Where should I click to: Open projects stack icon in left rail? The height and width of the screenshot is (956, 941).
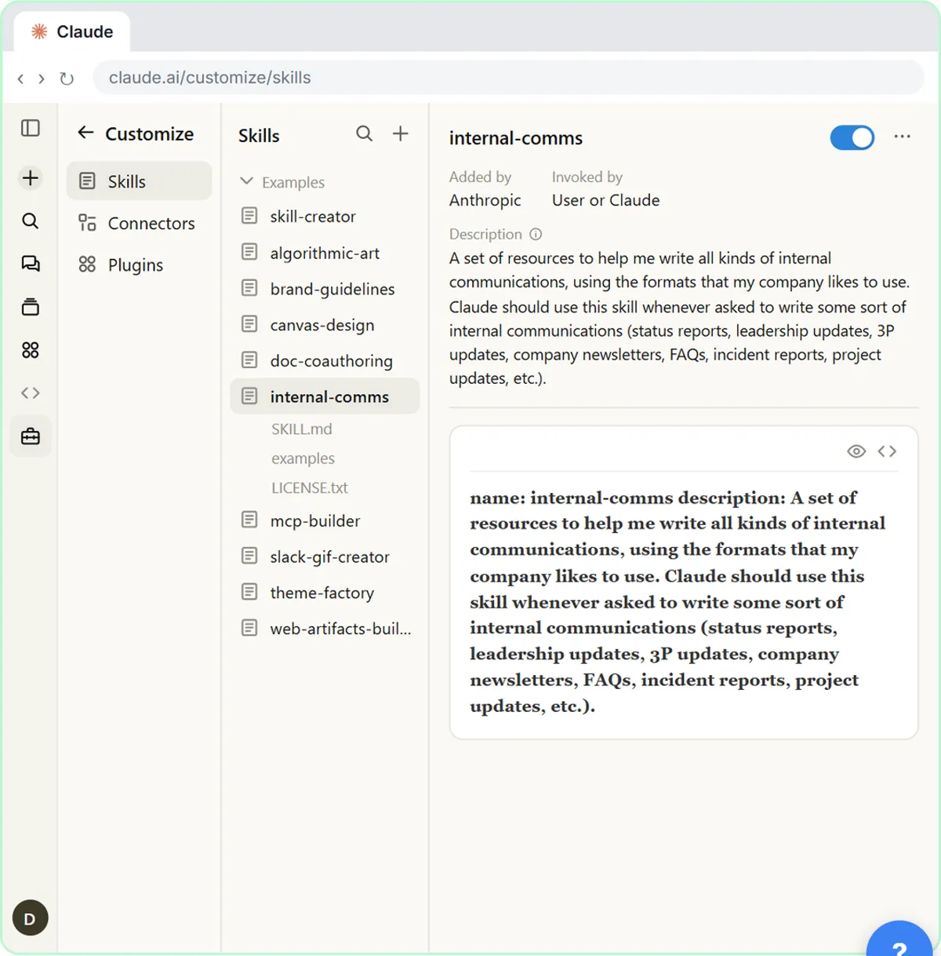31,307
